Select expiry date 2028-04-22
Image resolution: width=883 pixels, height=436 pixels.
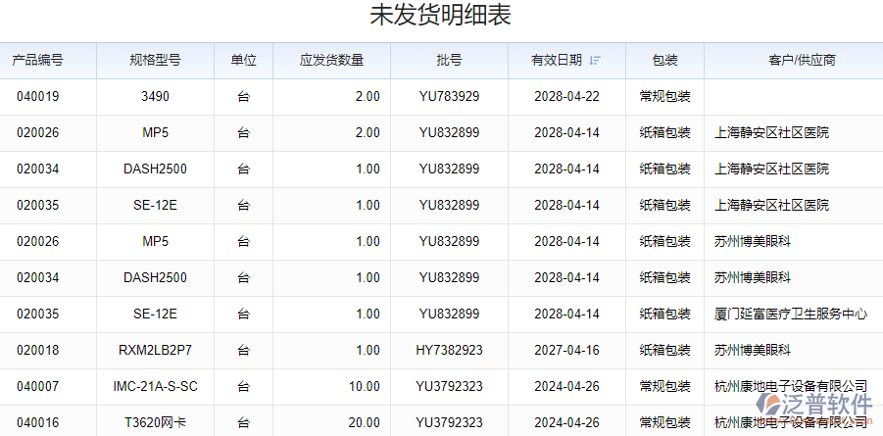point(567,96)
